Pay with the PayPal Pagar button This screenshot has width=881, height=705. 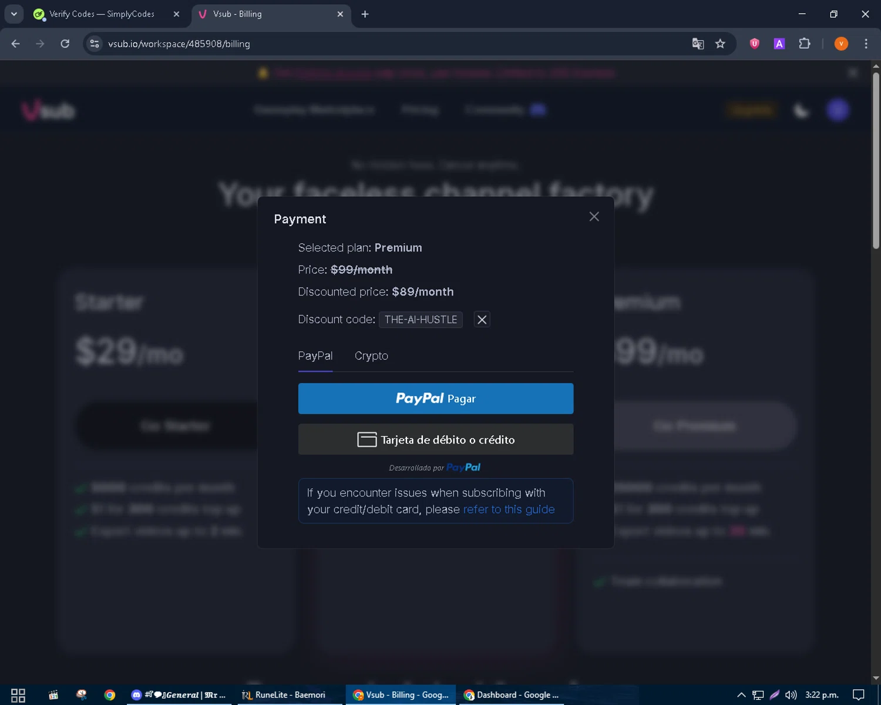[436, 398]
